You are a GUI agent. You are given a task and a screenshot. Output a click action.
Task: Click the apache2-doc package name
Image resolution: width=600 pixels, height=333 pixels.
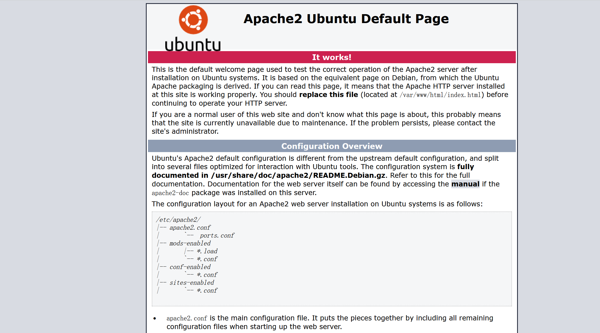(x=170, y=193)
